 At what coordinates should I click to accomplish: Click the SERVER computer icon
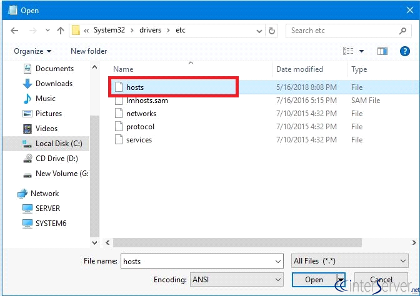point(27,209)
